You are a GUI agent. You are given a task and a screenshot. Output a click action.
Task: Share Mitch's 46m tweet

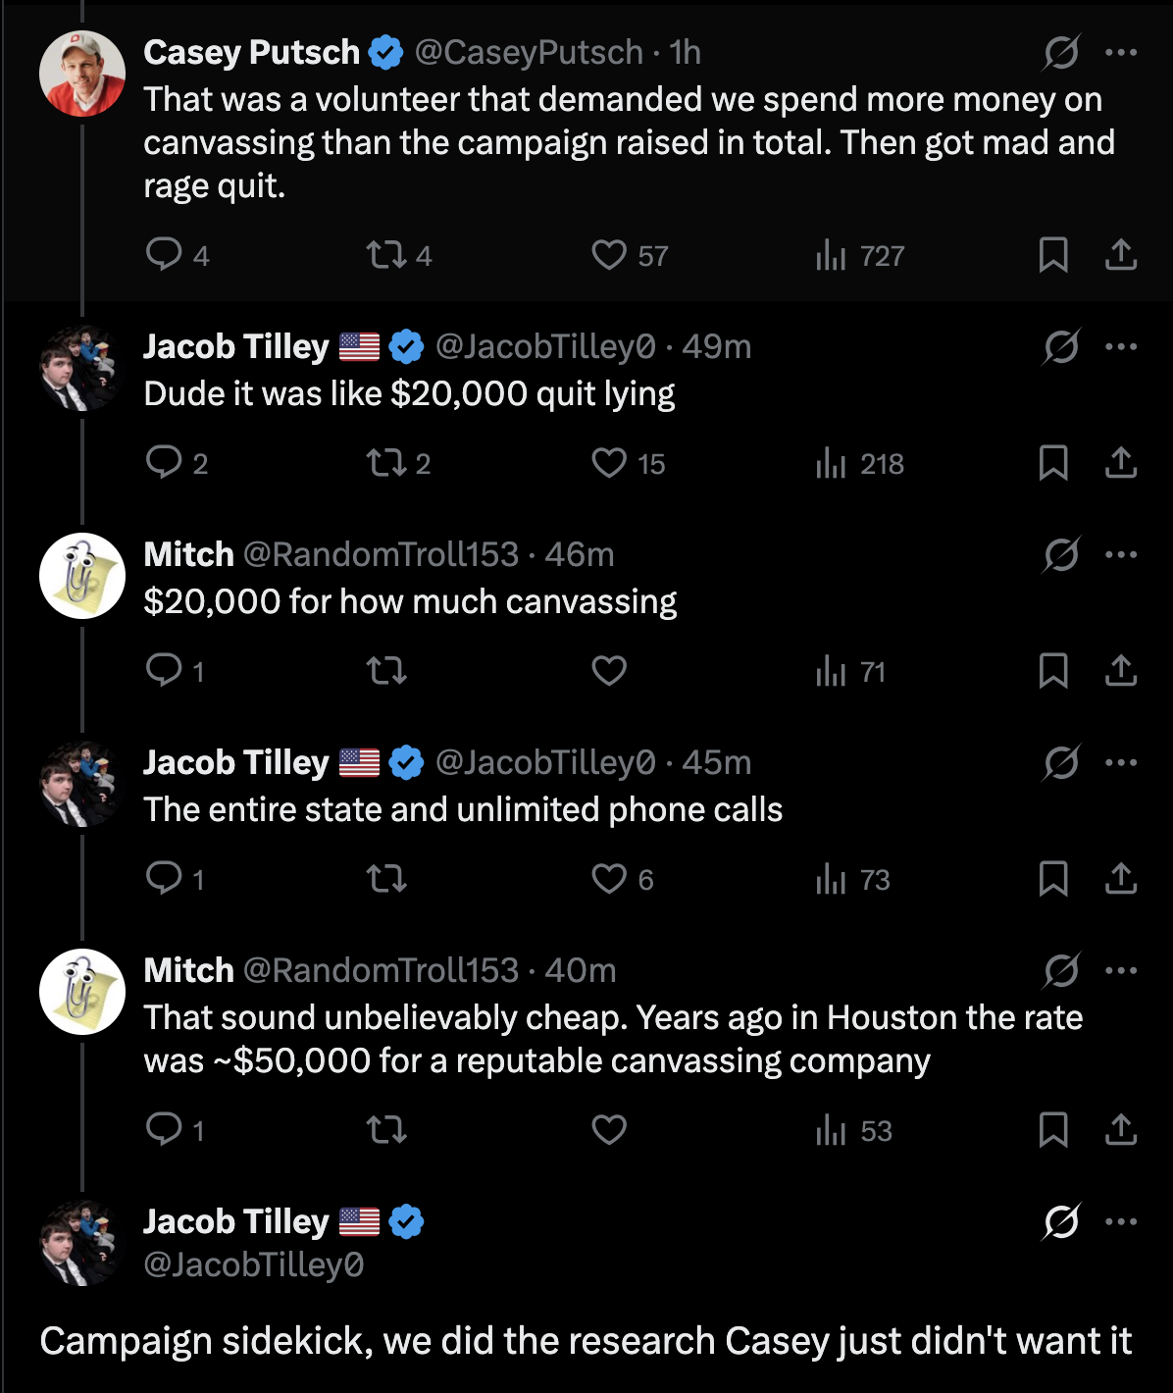[1120, 671]
